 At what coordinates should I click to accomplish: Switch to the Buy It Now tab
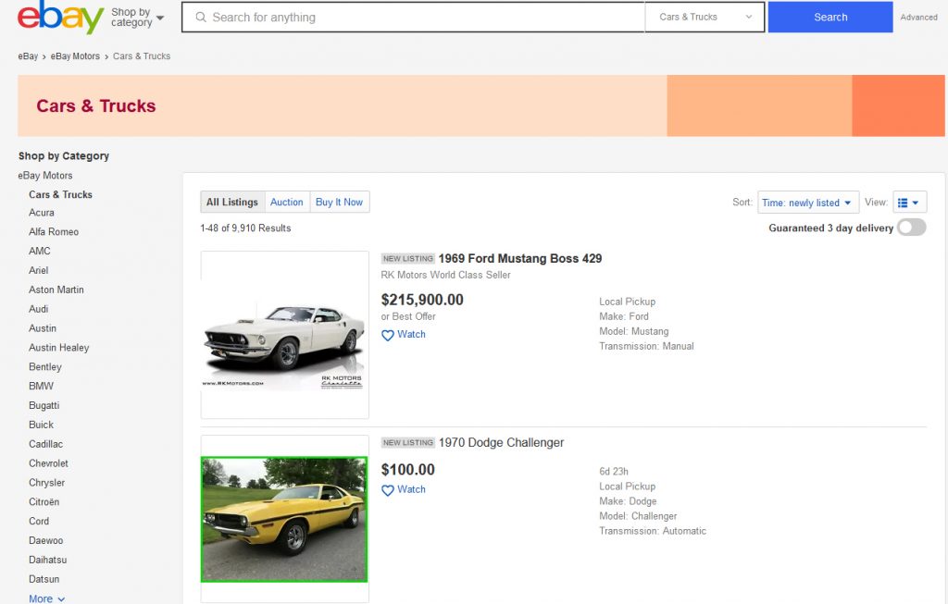tap(339, 202)
